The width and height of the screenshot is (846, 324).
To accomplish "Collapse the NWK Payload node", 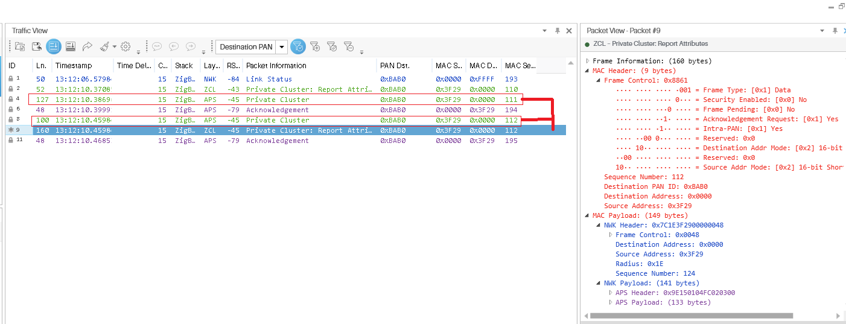I will 599,283.
